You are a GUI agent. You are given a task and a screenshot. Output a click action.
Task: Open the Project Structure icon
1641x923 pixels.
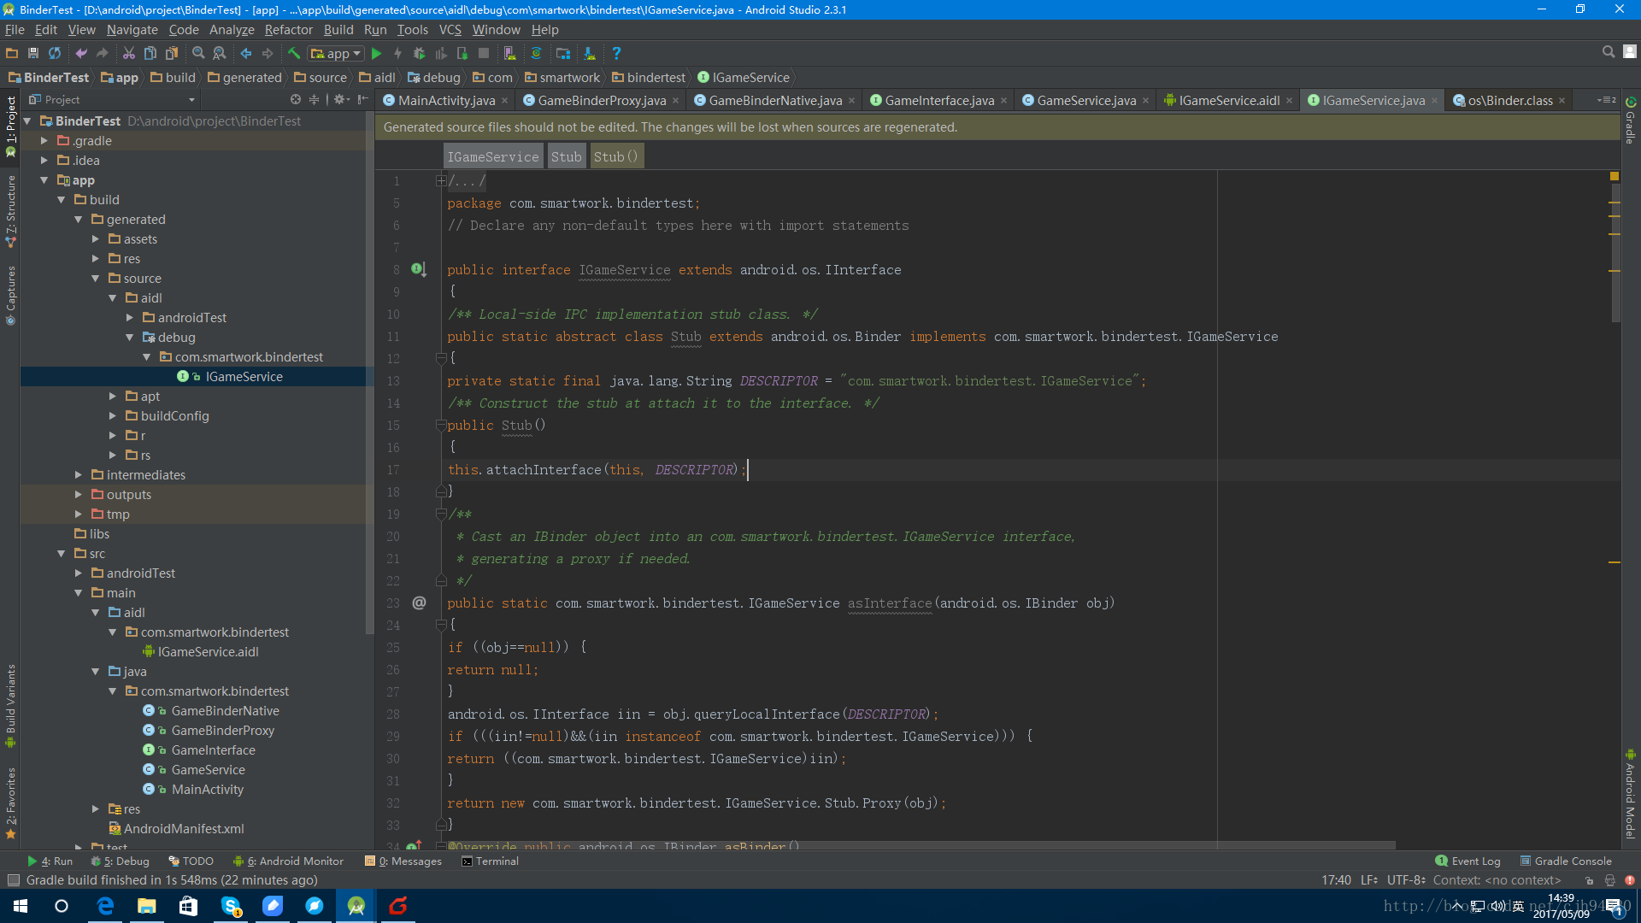[x=563, y=53]
